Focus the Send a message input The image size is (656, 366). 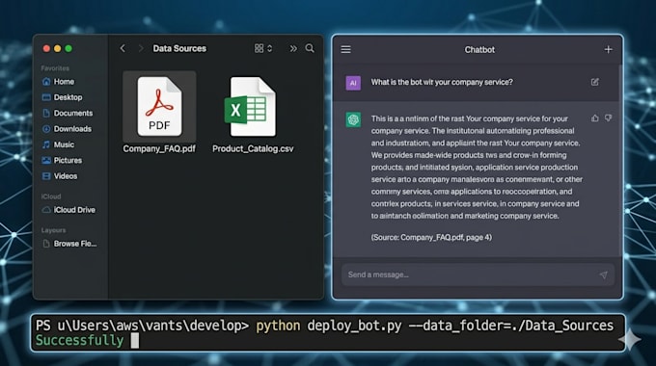[478, 274]
